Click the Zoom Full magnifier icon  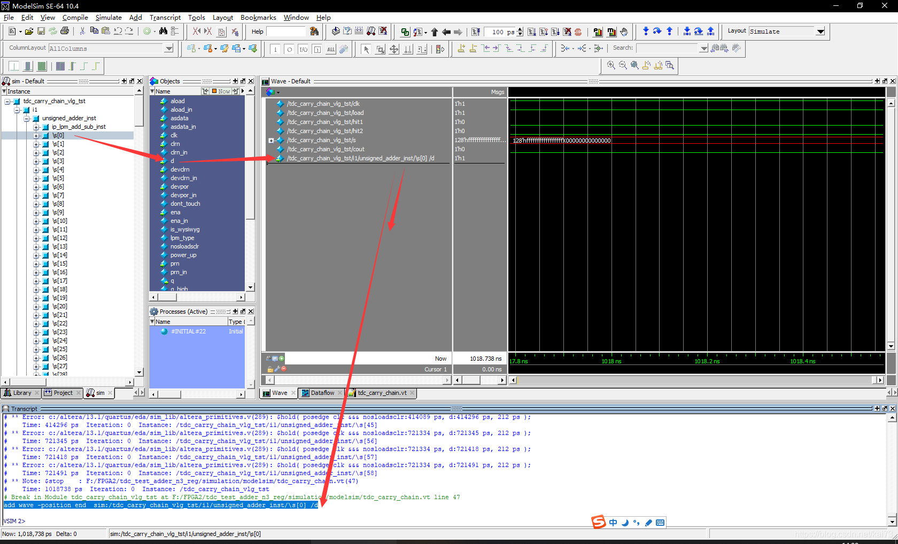[x=635, y=65]
